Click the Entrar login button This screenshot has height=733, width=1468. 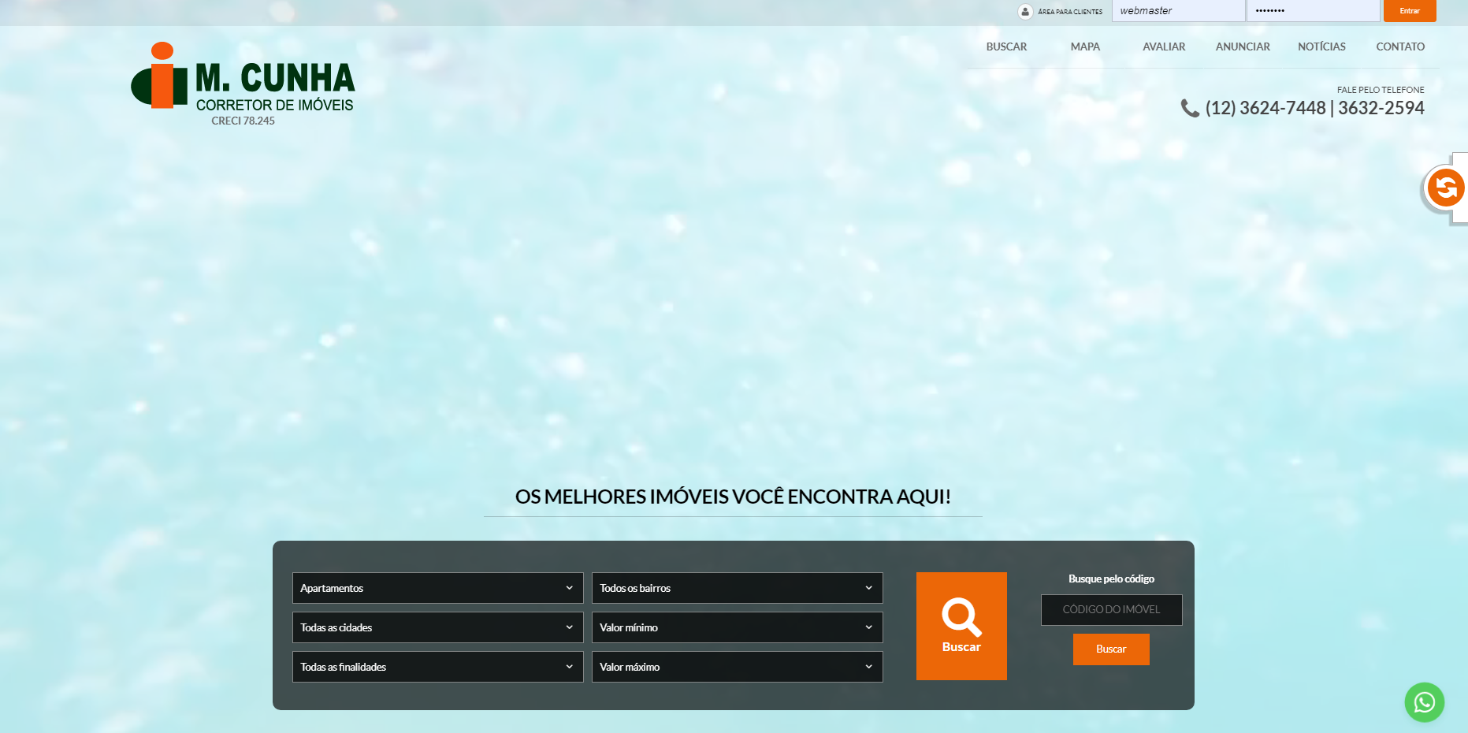[1410, 11]
